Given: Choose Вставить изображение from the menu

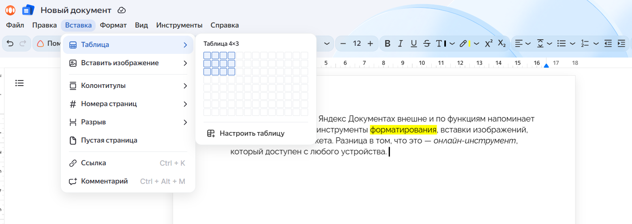Looking at the screenshot, I should pos(128,63).
